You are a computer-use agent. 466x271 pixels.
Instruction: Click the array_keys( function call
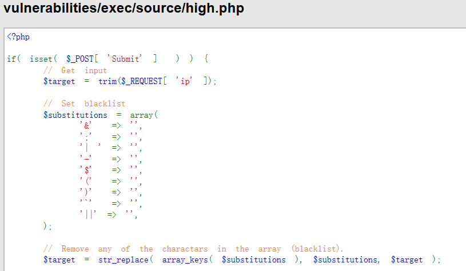187,260
